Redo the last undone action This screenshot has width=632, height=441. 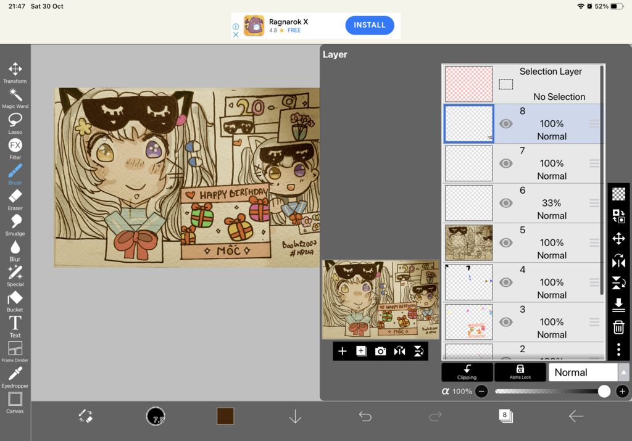[x=435, y=416]
